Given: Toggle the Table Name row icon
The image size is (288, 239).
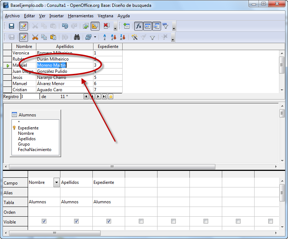Looking at the screenshot, I should click(x=147, y=26).
